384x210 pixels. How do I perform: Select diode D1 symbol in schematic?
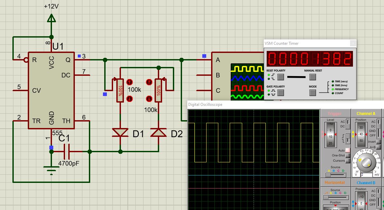click(120, 133)
